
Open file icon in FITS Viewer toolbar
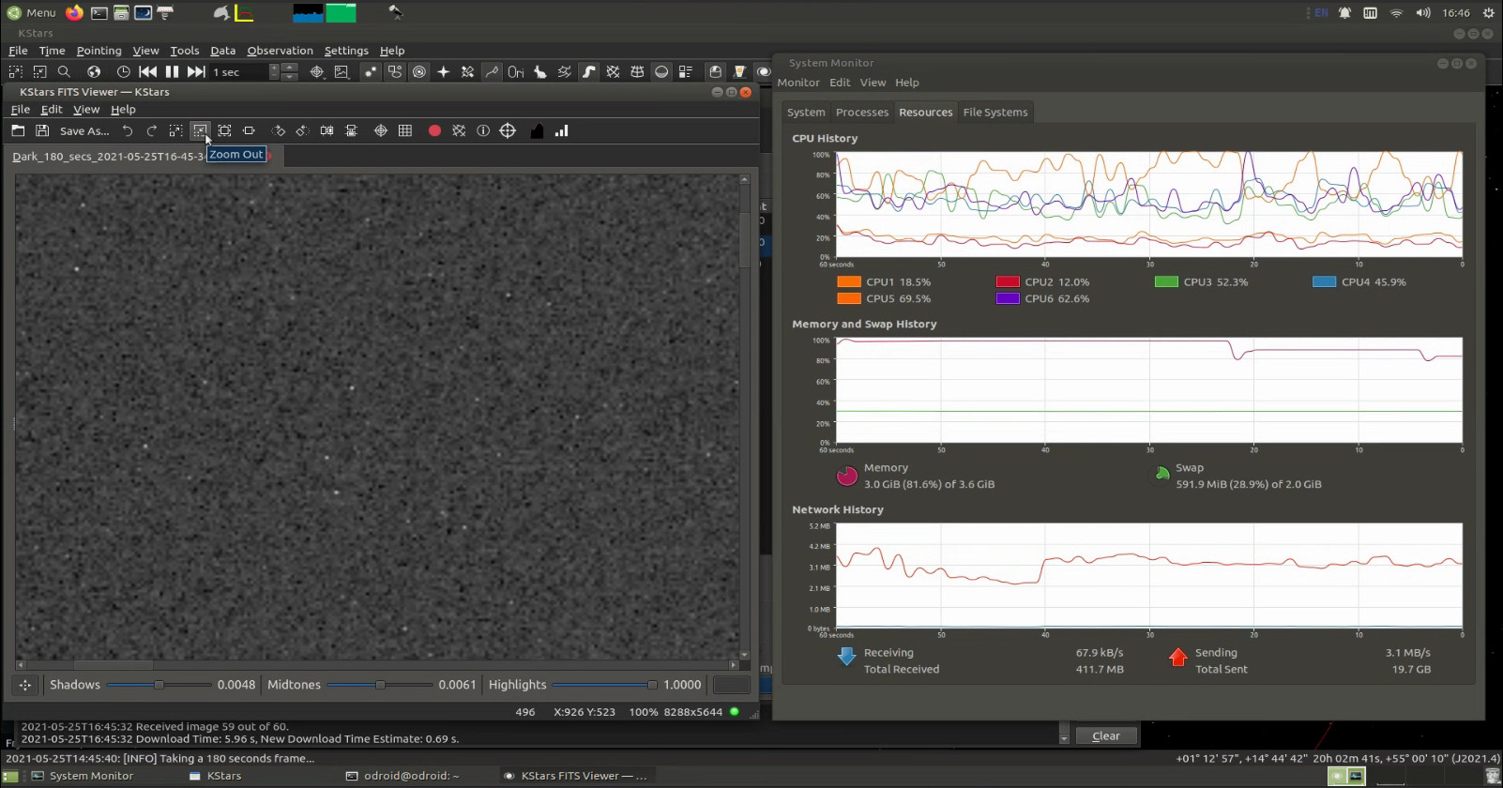pos(18,131)
